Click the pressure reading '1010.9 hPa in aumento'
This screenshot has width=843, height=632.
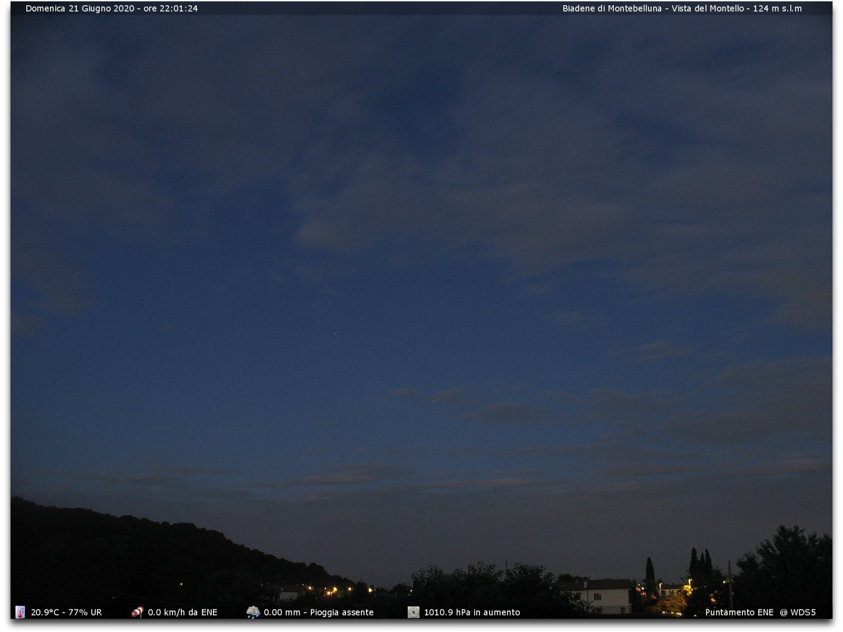(472, 613)
